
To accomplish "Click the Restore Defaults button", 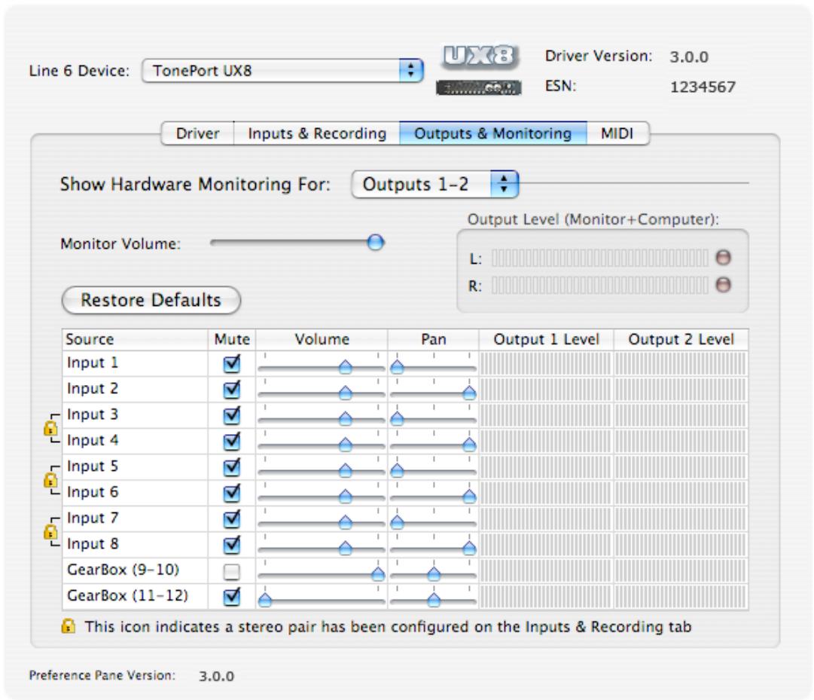I will pyautogui.click(x=151, y=300).
